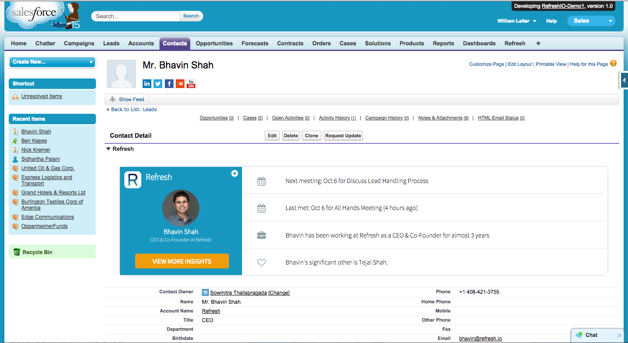The image size is (628, 343).
Task: Collapse the Refresh section triangle
Action: pyautogui.click(x=109, y=149)
